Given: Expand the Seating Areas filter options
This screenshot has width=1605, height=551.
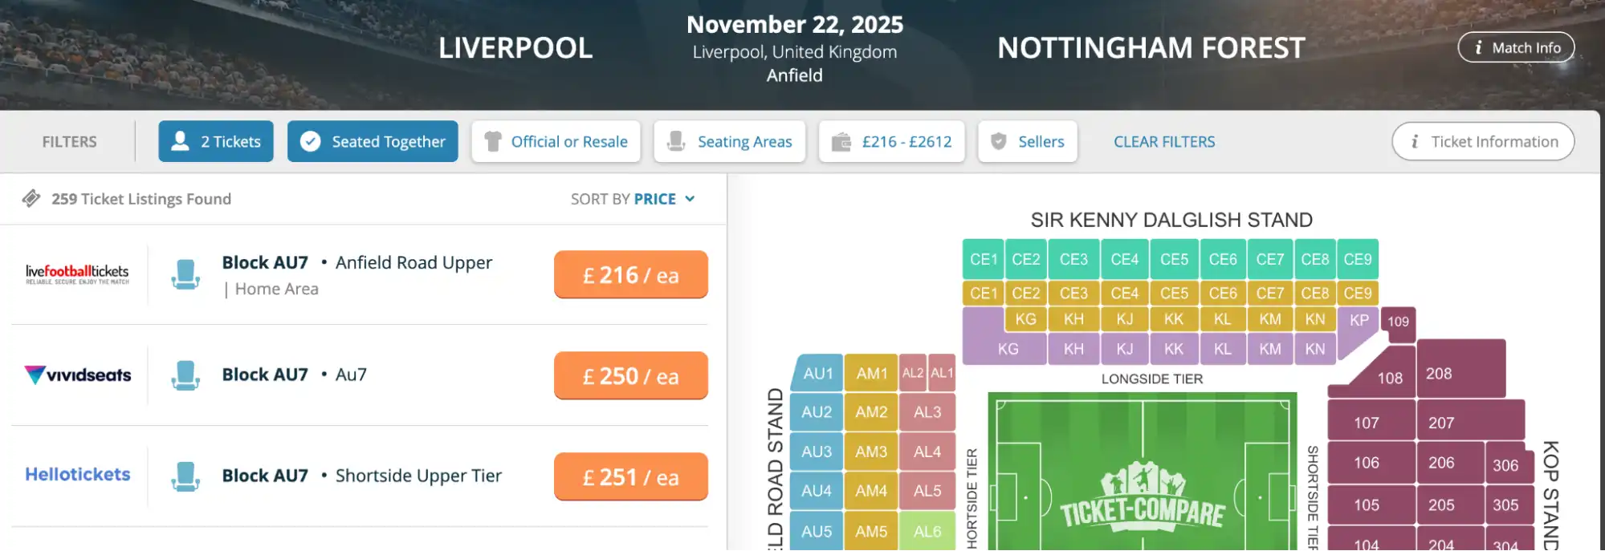Looking at the screenshot, I should click(x=729, y=141).
